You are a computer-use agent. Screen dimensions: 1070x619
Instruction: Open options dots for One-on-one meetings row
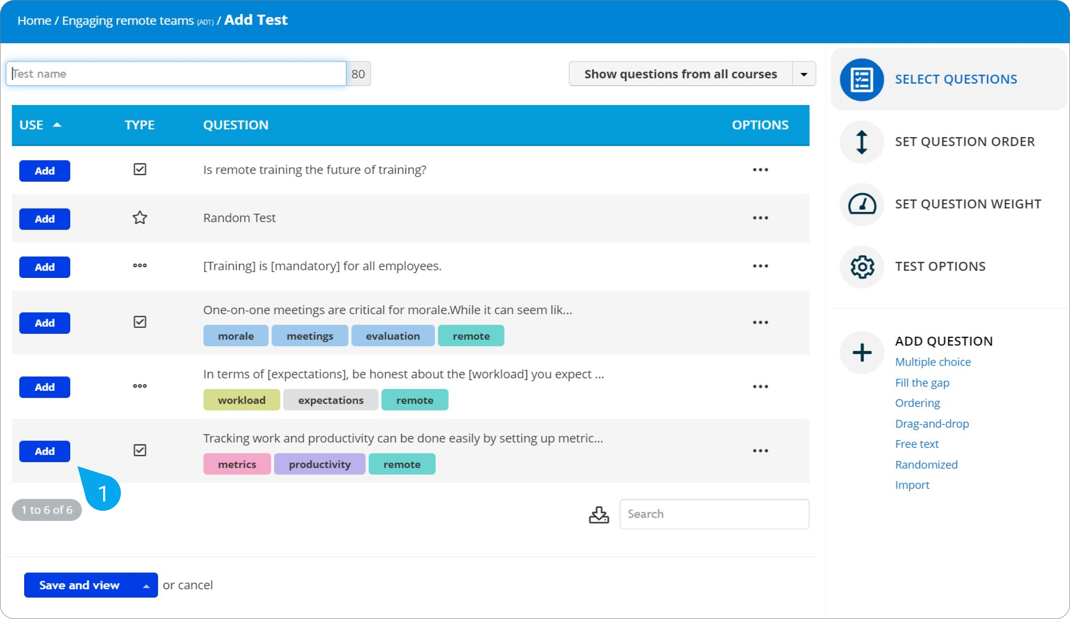[x=760, y=322]
